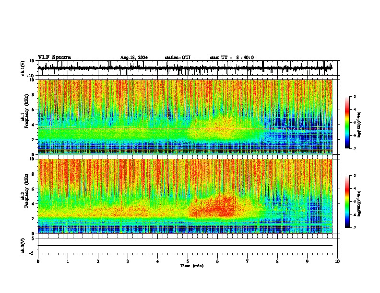Click the "-10" tick on ch.1 voltage axis
Screen dimensions: 380x293
coord(31,76)
